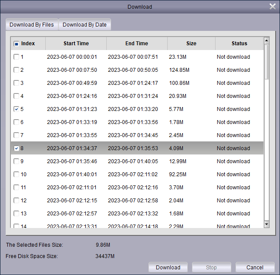Click the vertical scrollbar thumb
This screenshot has height=275, width=280.
point(267,63)
